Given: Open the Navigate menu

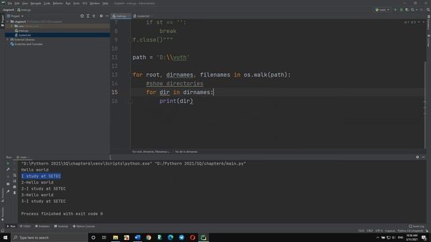Looking at the screenshot, I should [36, 3].
